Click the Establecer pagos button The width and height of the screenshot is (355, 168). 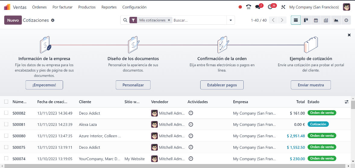[222, 85]
